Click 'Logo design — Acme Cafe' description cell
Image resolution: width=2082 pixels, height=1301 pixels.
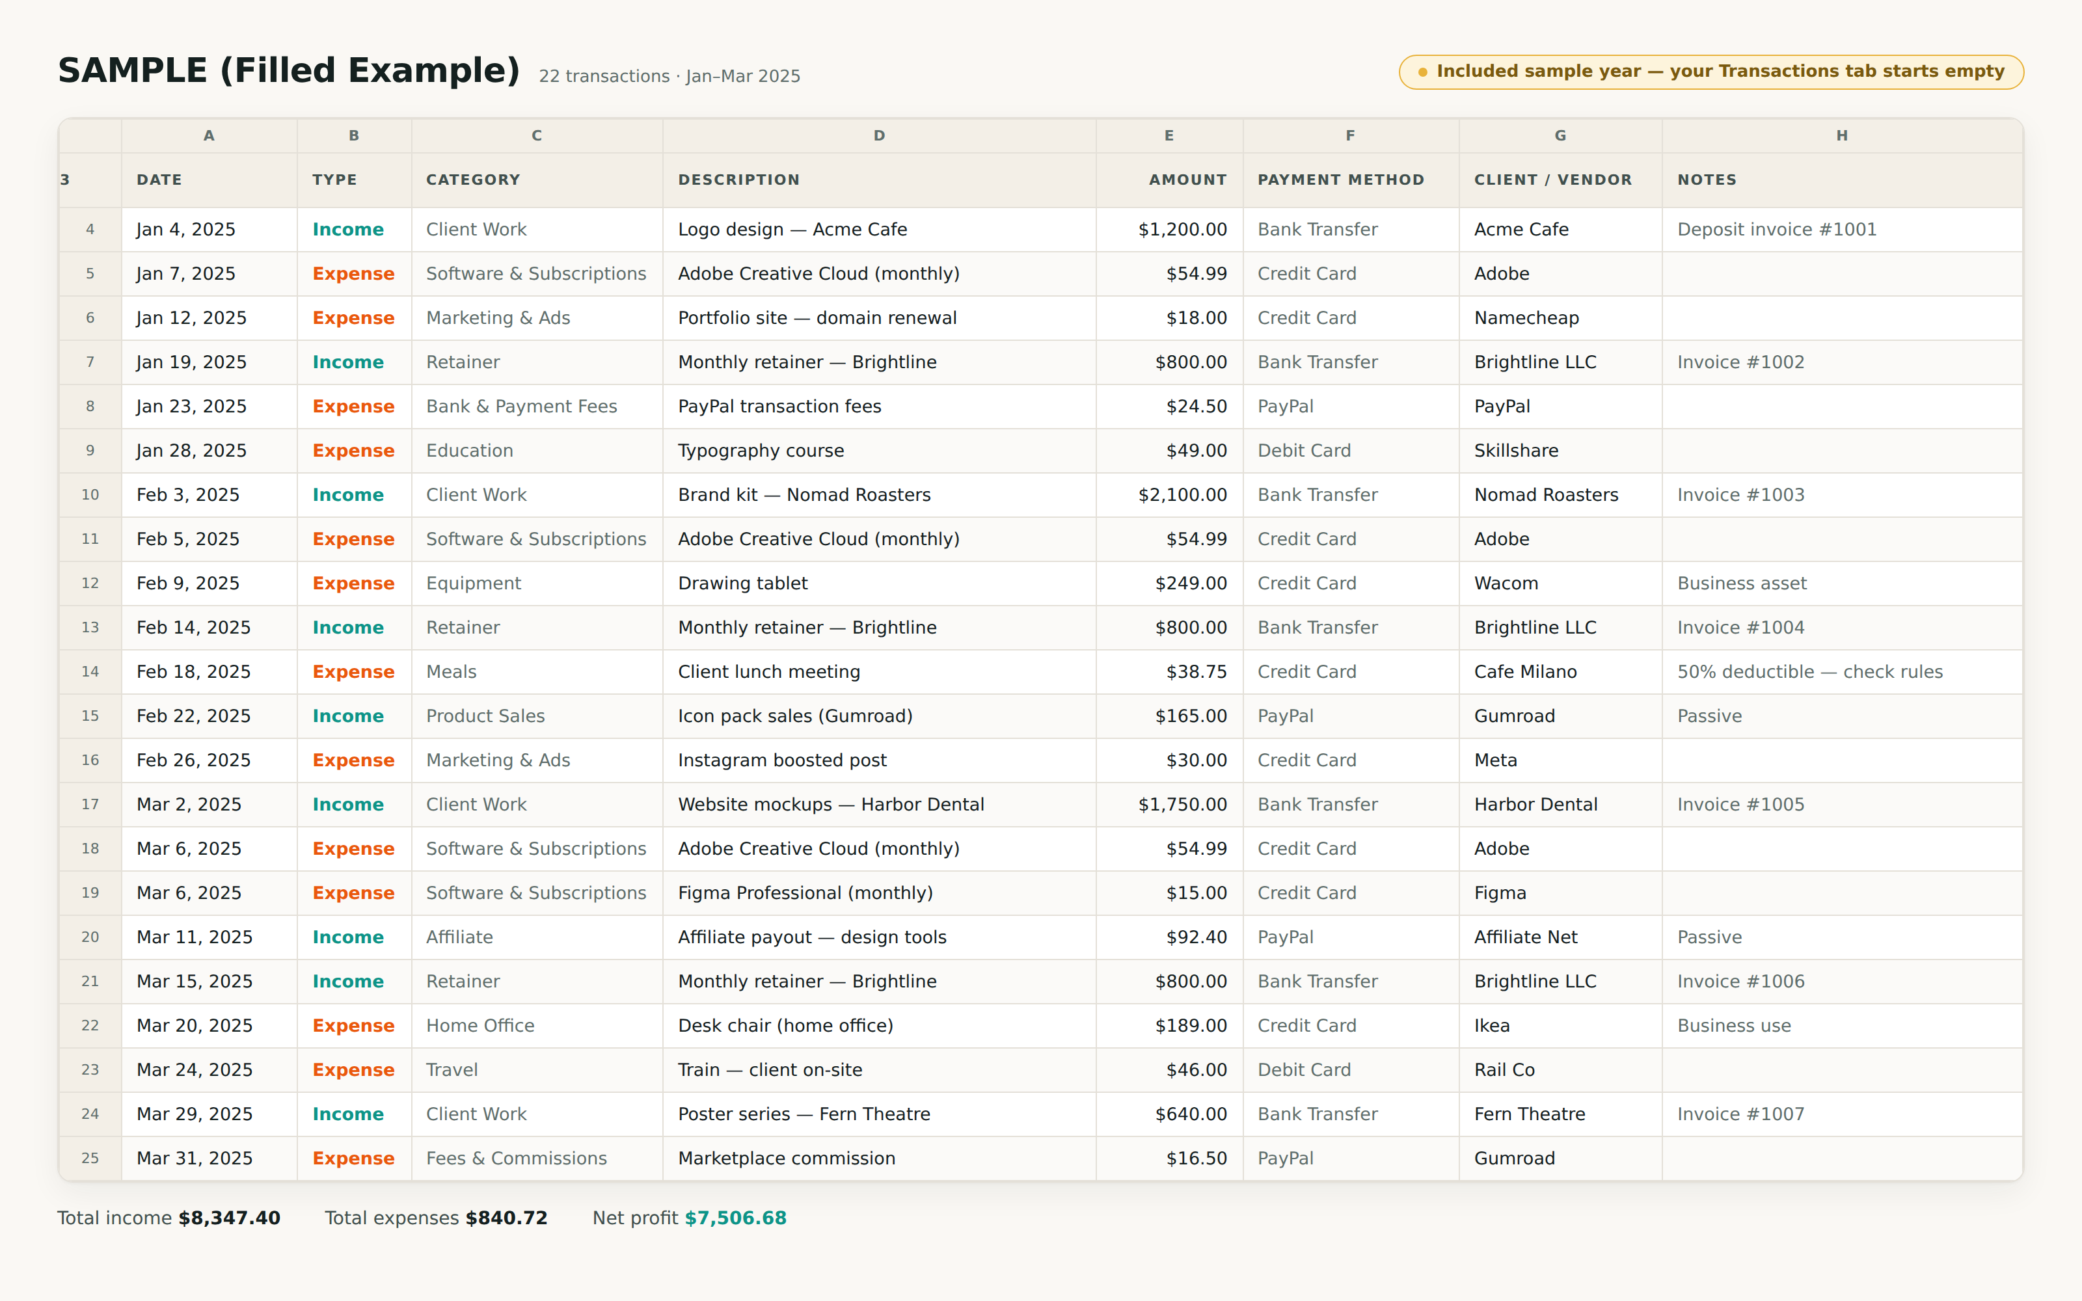pos(879,230)
